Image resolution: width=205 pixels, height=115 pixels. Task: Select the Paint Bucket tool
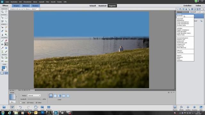(x=2, y=44)
